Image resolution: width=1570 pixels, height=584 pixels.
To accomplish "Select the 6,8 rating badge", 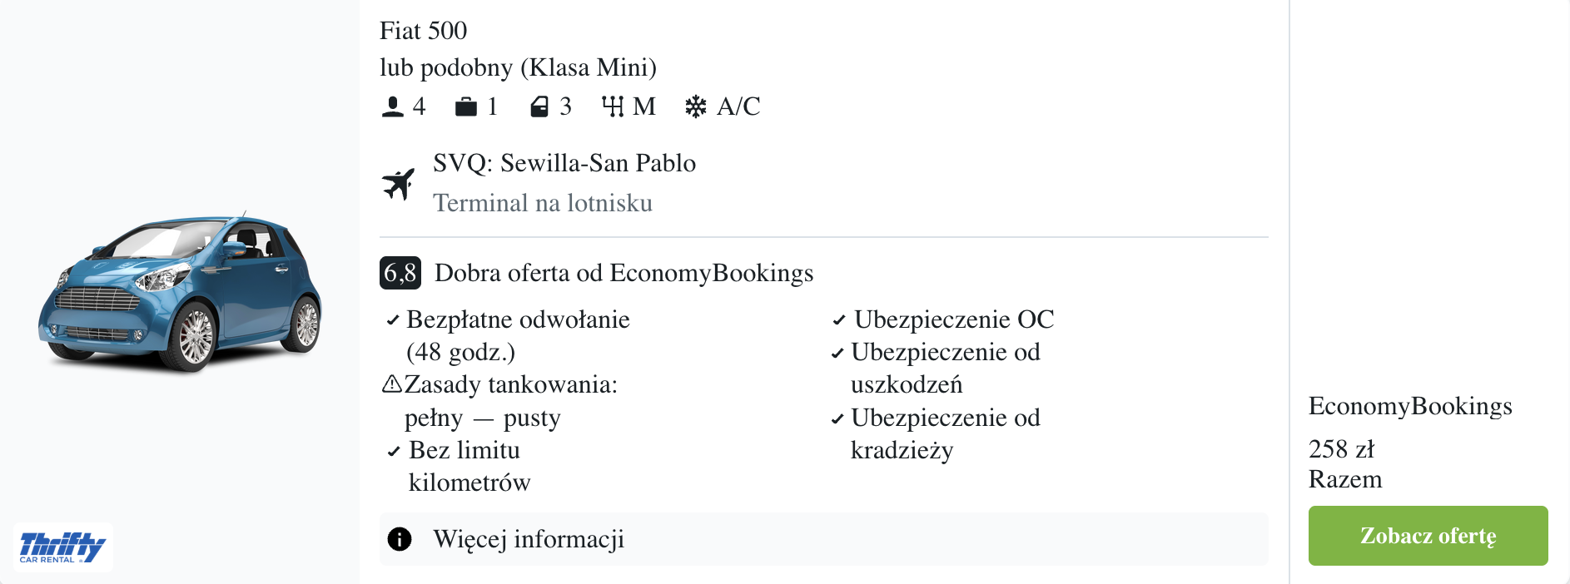I will point(400,273).
